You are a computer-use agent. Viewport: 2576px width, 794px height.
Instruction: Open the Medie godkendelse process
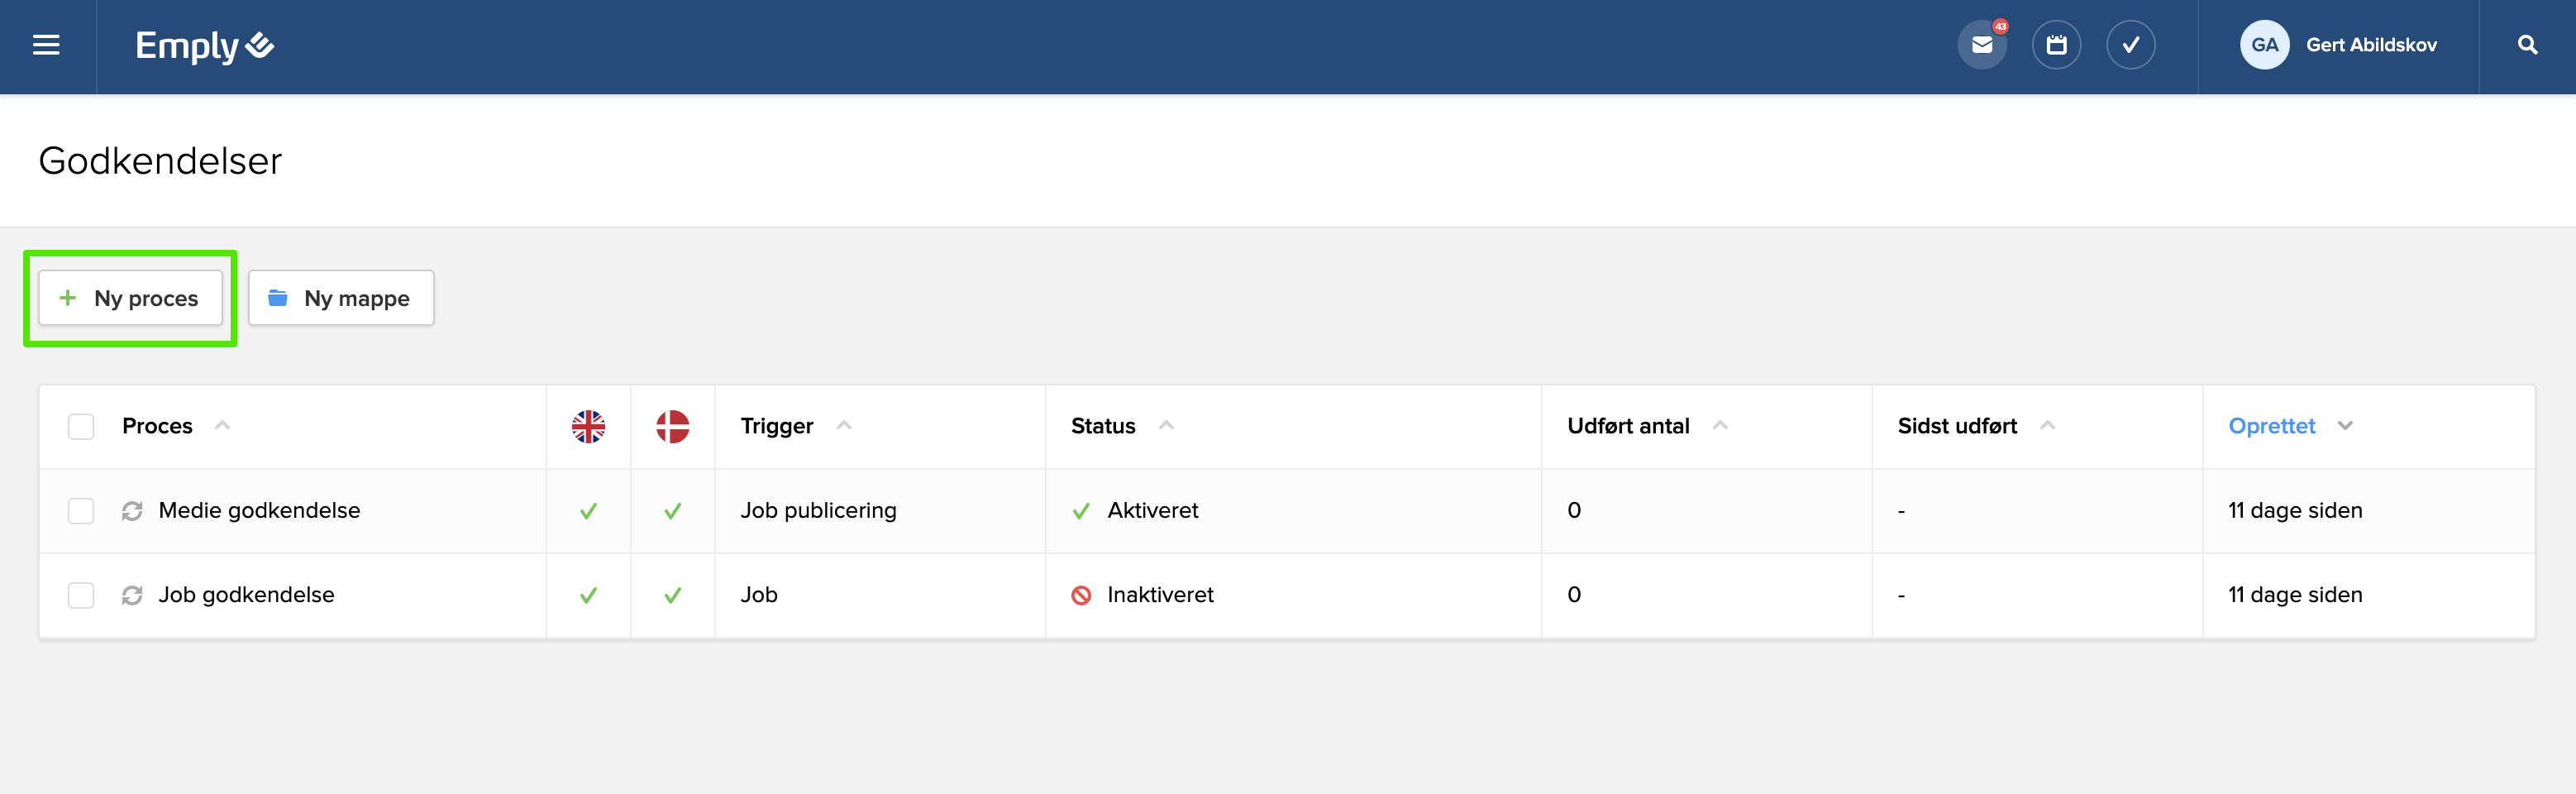259,511
